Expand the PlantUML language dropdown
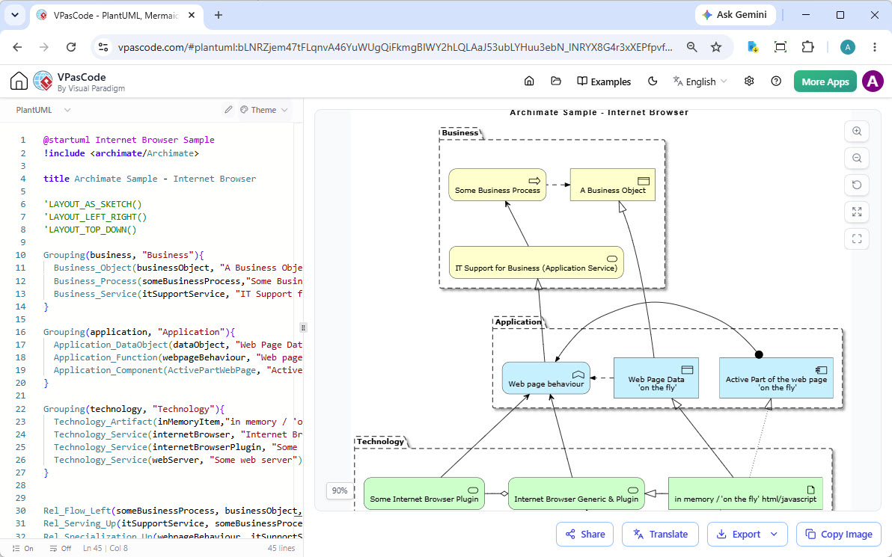Image resolution: width=892 pixels, height=557 pixels. pyautogui.click(x=43, y=110)
